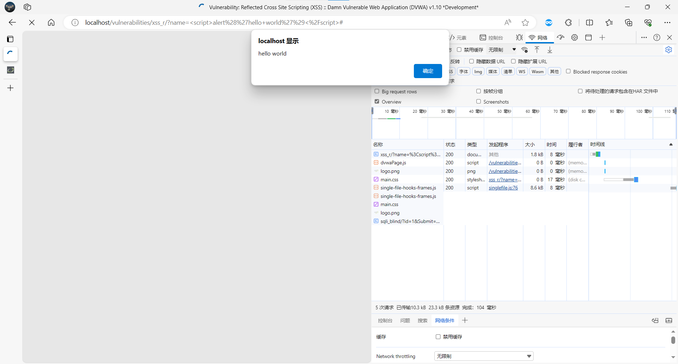Select the Img filter chip
The image size is (678, 364).
478,72
